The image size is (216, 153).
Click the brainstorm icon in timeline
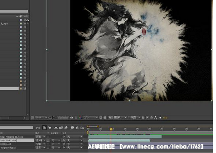pyautogui.click(x=72, y=128)
